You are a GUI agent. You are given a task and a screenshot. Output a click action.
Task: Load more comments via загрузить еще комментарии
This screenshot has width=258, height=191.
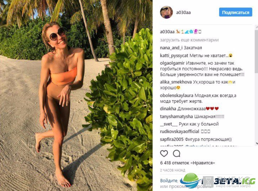(x=189, y=40)
